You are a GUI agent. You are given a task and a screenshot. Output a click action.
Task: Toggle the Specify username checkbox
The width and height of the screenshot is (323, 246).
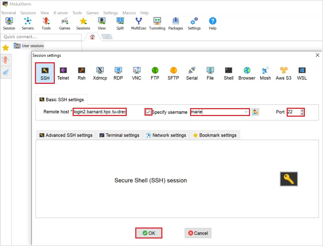(x=148, y=112)
